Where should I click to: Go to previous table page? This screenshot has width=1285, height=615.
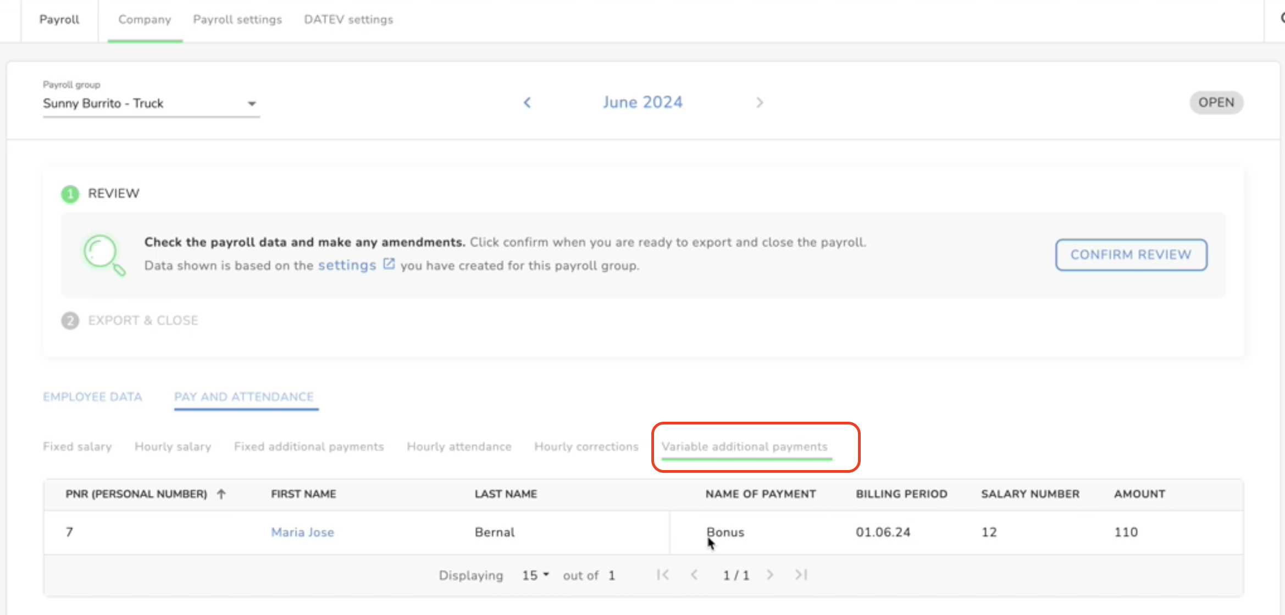click(x=694, y=575)
